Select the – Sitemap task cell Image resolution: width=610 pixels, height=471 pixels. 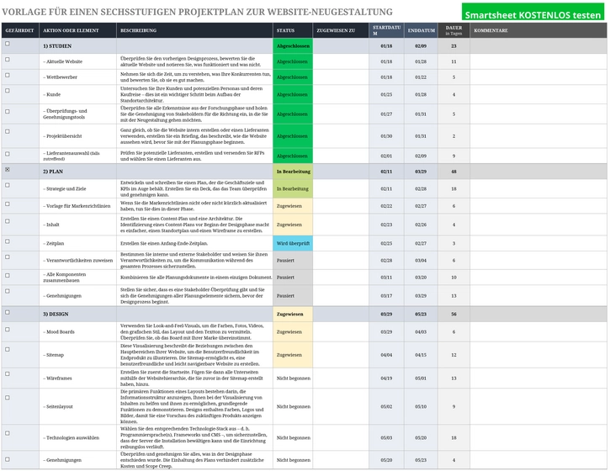77,355
